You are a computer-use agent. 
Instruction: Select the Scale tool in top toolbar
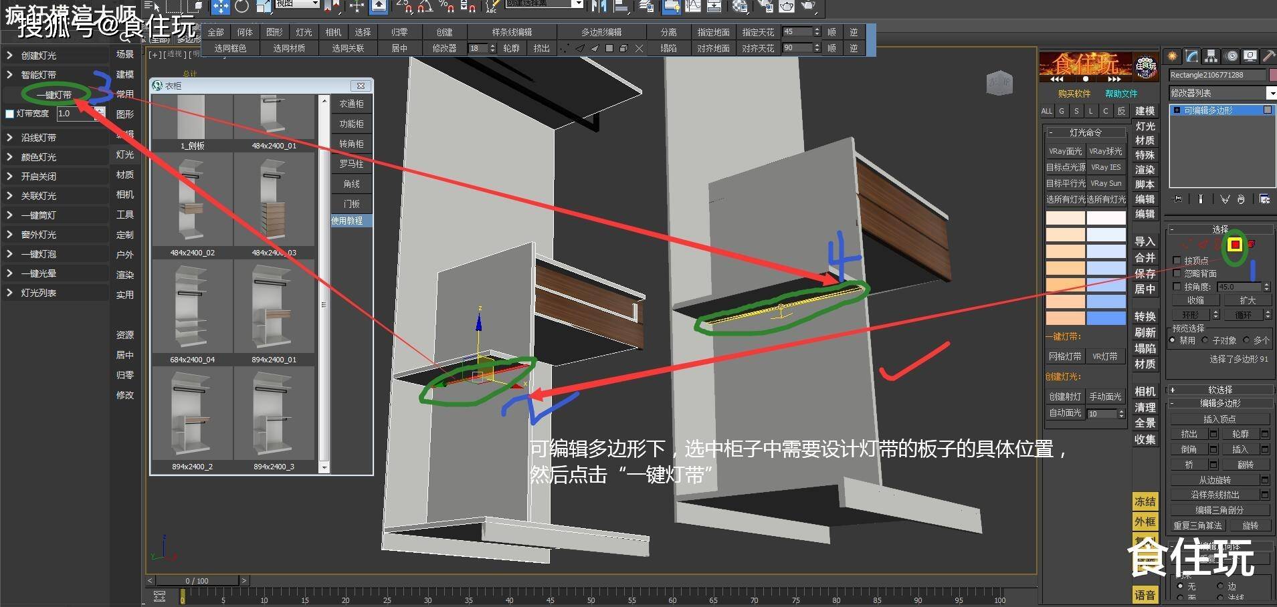(264, 7)
